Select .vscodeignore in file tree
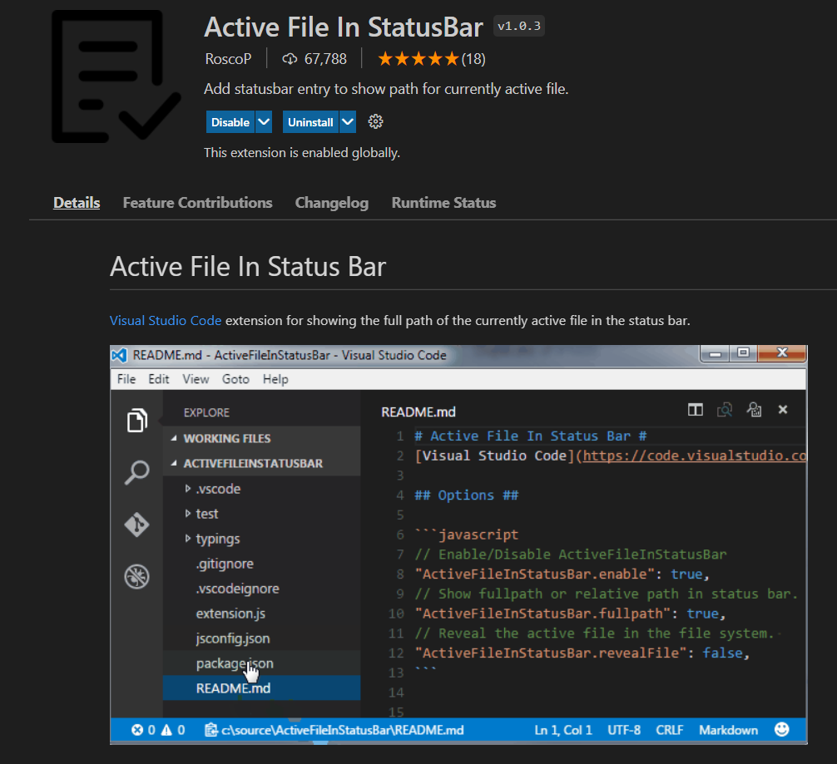Image resolution: width=837 pixels, height=764 pixels. [x=261, y=589]
